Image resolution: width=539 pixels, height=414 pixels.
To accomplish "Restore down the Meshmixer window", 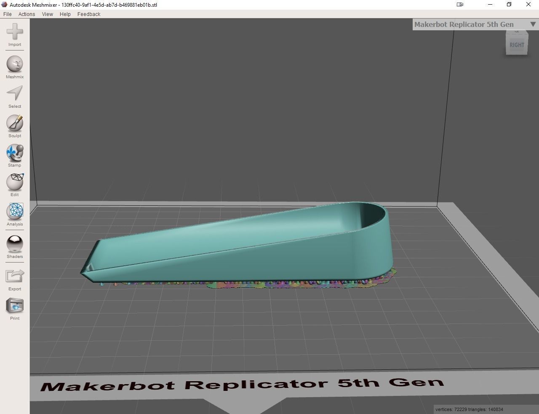I will (x=509, y=5).
